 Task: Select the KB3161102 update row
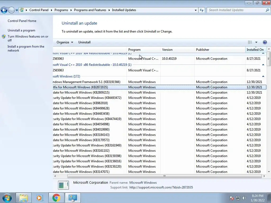pyautogui.click(x=160, y=150)
